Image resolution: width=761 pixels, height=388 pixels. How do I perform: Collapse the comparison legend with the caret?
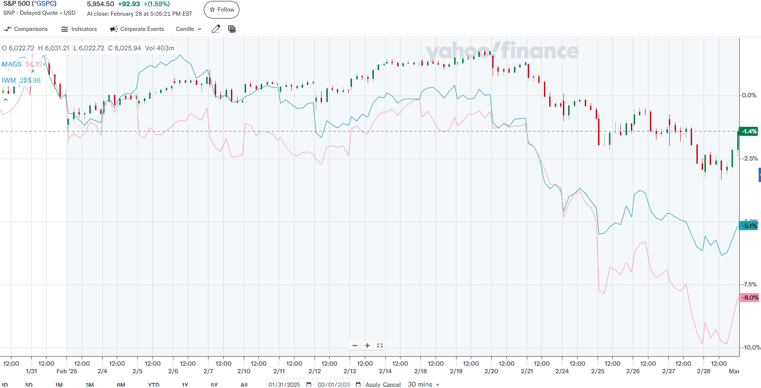(6, 100)
